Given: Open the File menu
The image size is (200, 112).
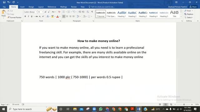Looking at the screenshot, I should [x=4, y=7].
